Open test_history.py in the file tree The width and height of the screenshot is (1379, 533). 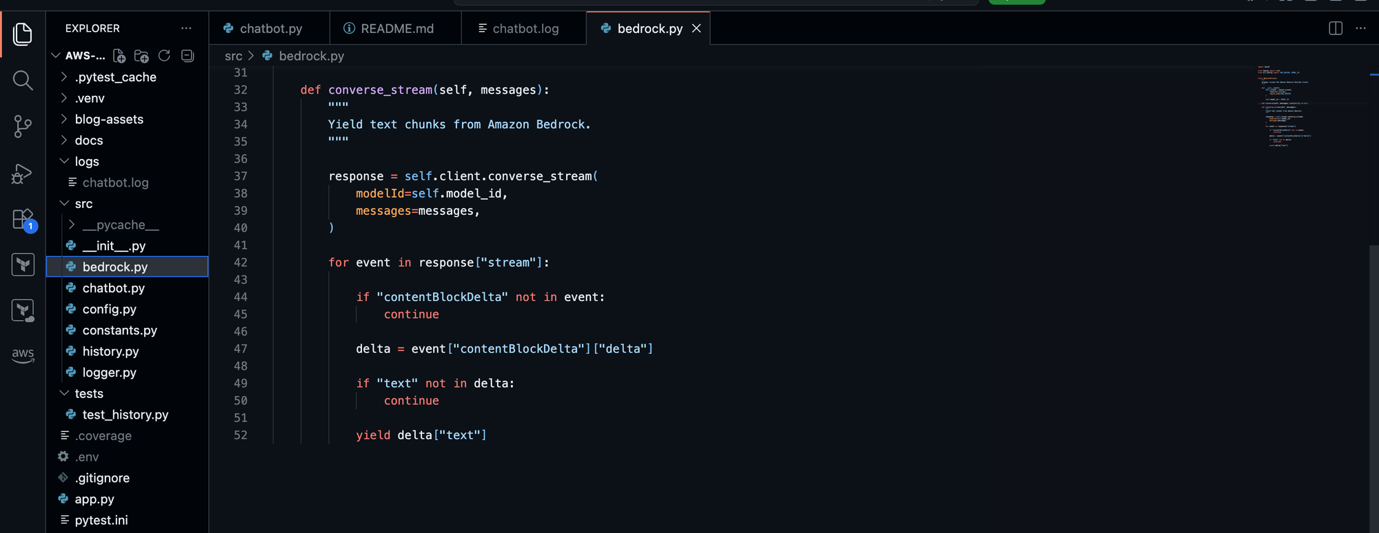pos(128,415)
